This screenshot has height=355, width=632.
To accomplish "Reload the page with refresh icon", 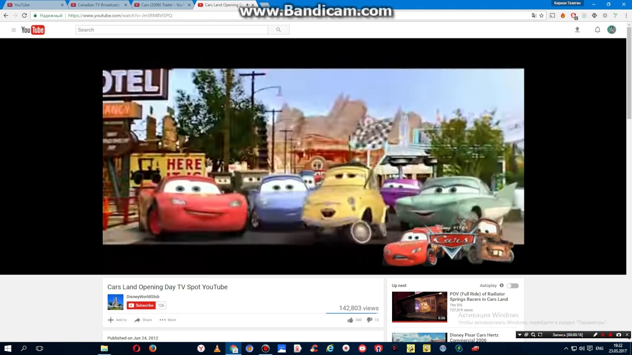I will (x=24, y=15).
